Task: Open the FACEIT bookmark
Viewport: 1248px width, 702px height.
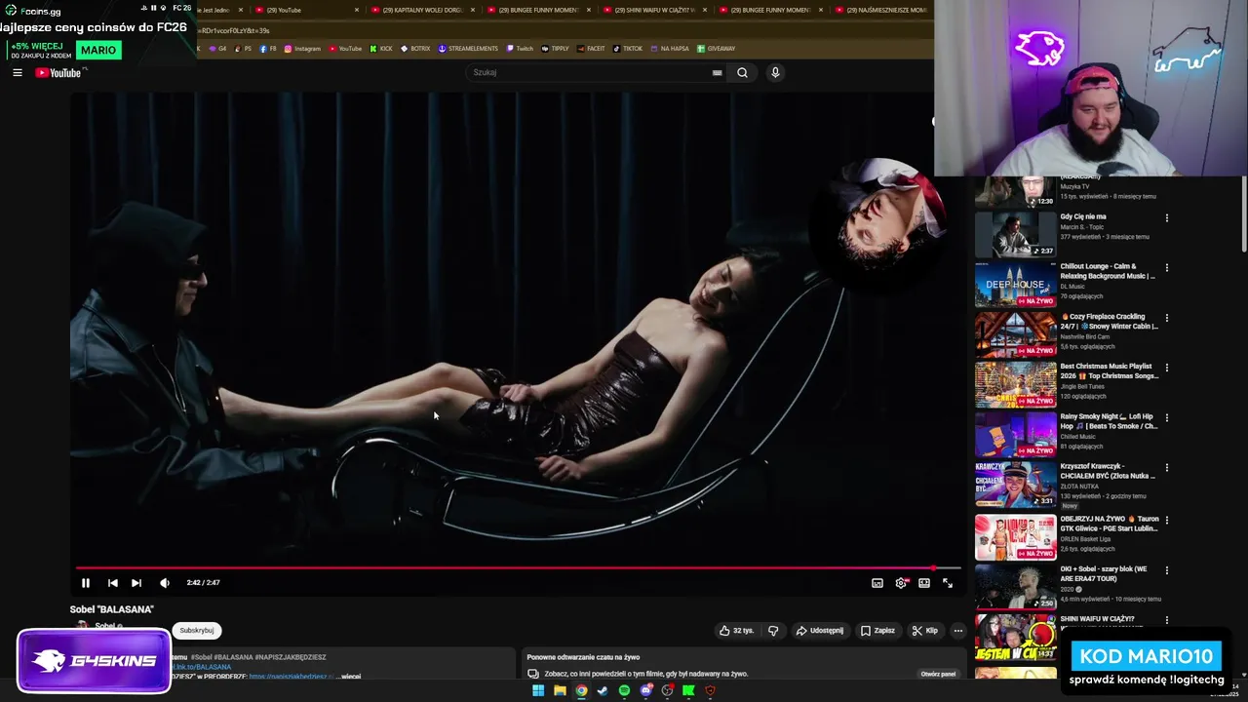Action: tap(591, 49)
